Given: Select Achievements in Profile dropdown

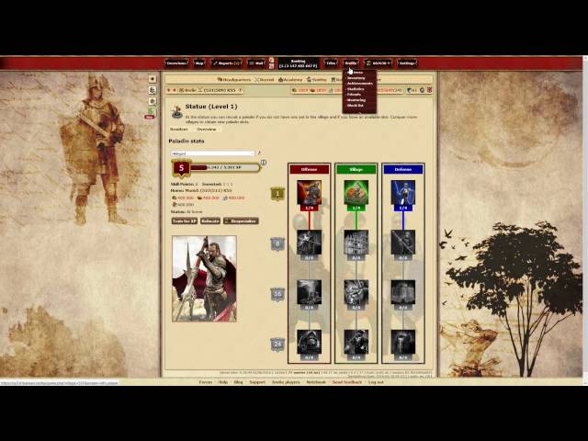Looking at the screenshot, I should point(359,84).
